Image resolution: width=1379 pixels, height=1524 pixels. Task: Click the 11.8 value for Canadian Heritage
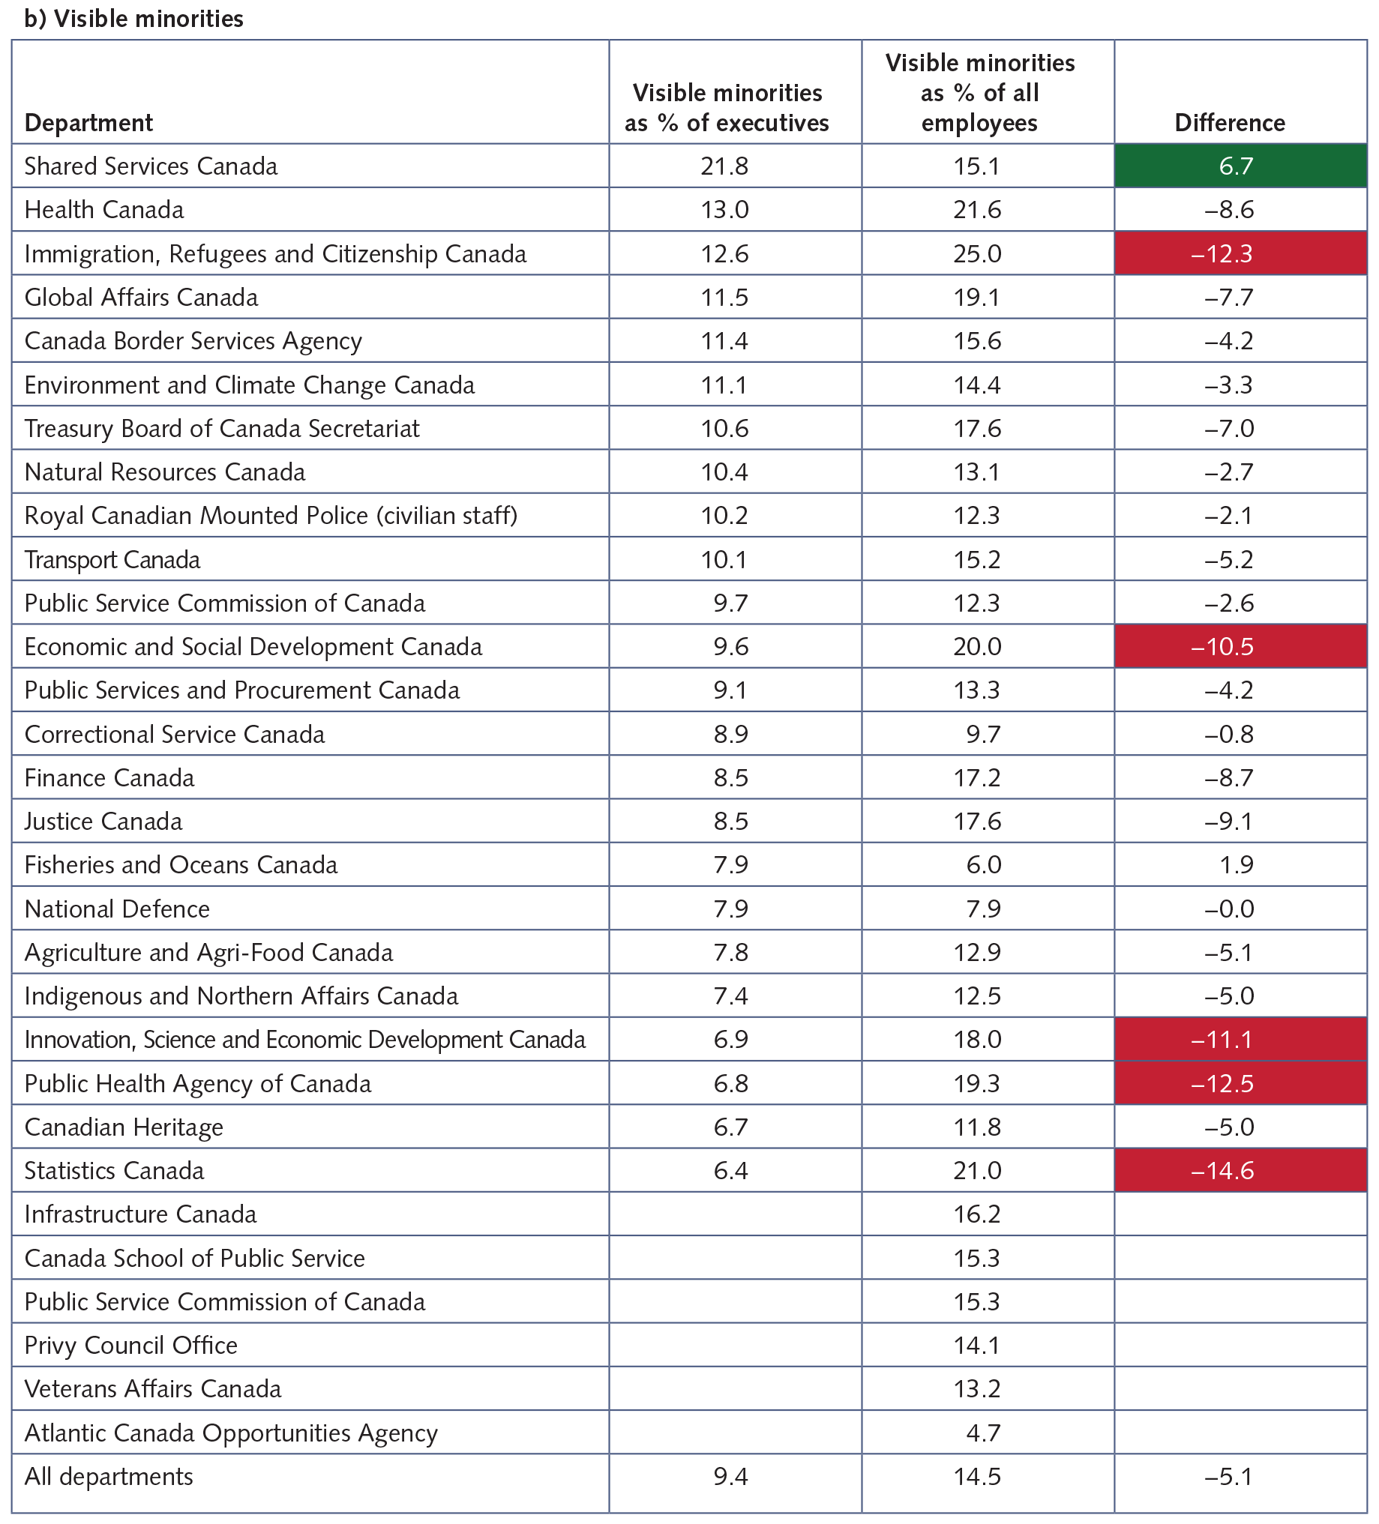click(978, 1127)
